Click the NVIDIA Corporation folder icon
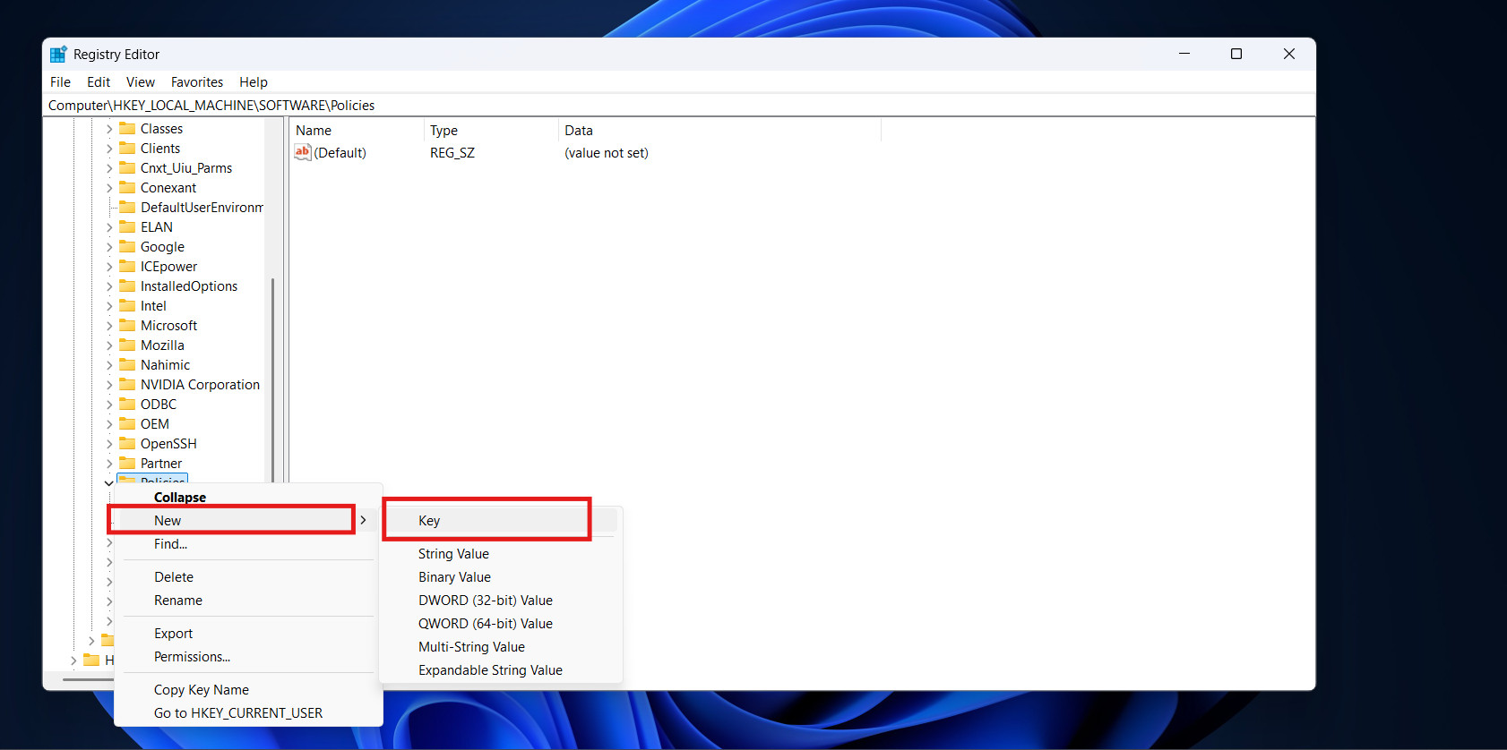The width and height of the screenshot is (1507, 750). pyautogui.click(x=127, y=385)
